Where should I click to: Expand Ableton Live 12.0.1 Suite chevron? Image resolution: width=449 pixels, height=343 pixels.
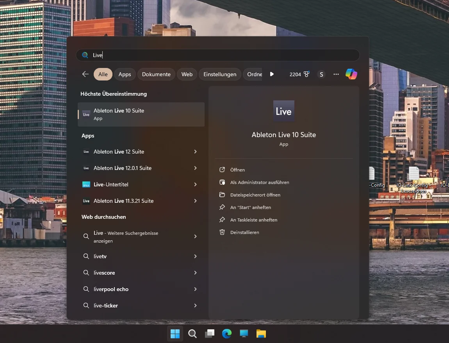[x=195, y=168]
